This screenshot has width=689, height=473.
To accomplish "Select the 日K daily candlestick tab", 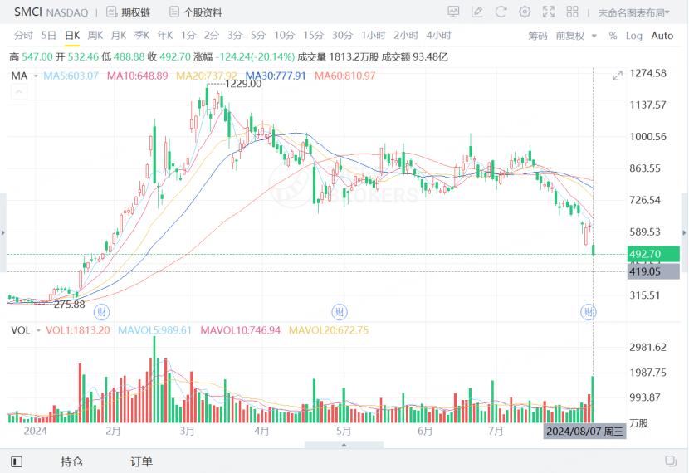I will point(72,35).
